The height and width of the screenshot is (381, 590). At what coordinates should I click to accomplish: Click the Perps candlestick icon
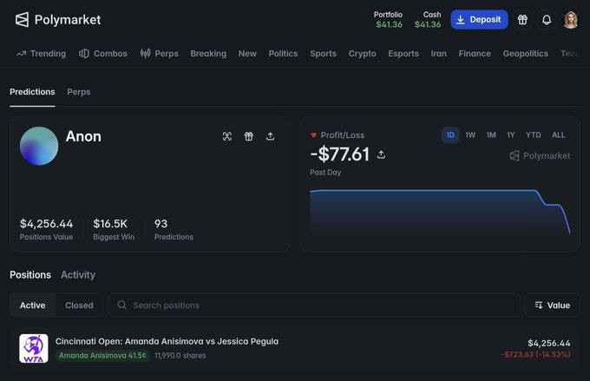[x=145, y=54]
